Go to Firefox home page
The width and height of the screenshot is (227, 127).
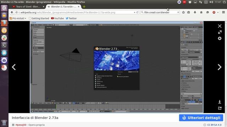pyautogui.click(x=201, y=12)
